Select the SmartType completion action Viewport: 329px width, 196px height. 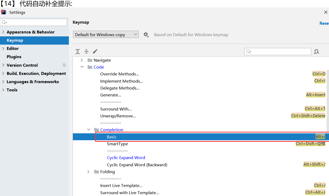(117, 144)
